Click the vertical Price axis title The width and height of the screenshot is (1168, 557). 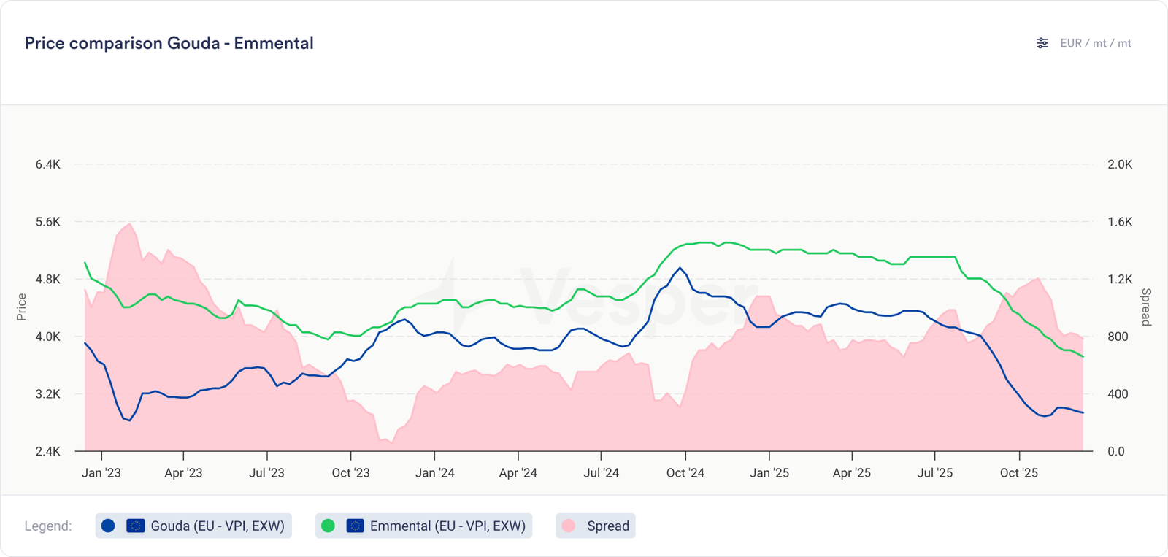(21, 307)
